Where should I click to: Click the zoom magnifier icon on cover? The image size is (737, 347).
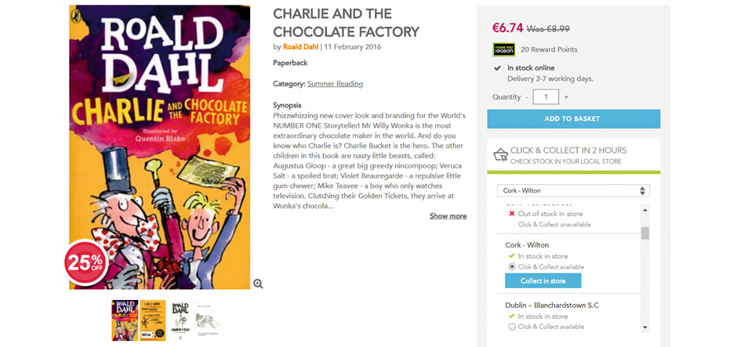tap(258, 284)
